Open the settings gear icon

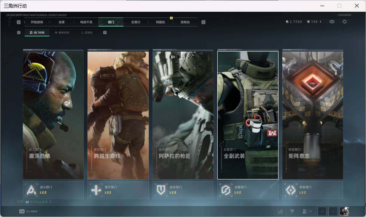(x=344, y=22)
